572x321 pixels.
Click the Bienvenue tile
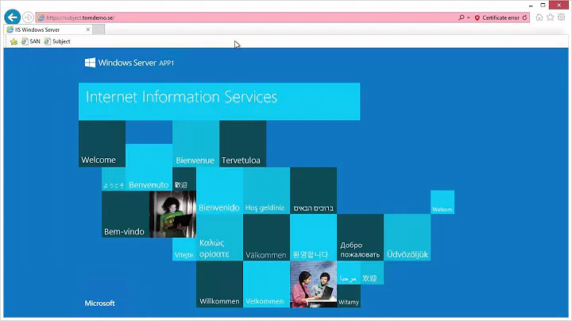pos(195,144)
